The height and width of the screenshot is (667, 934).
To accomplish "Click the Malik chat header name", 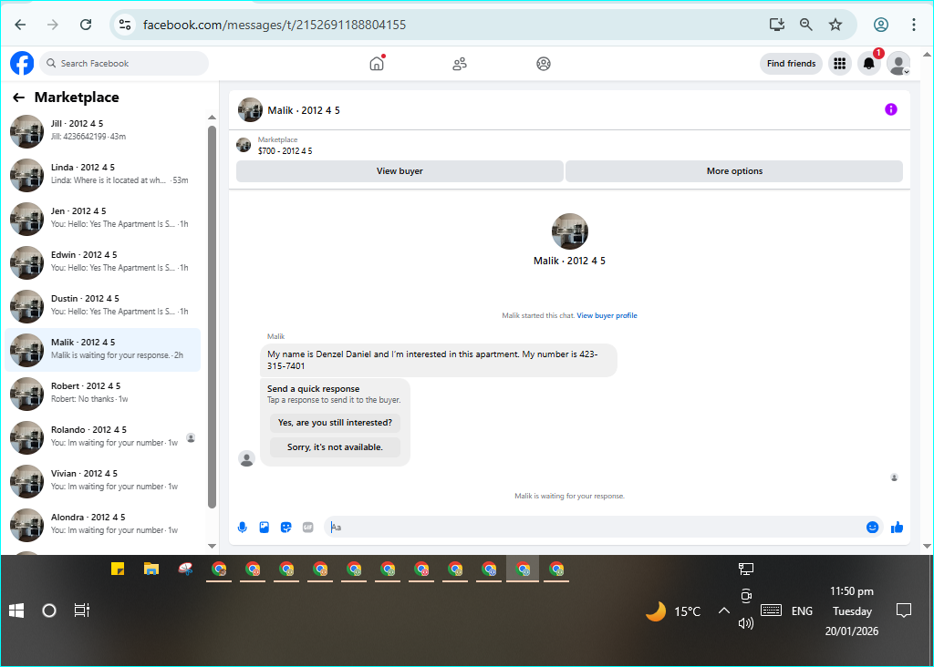I will (304, 110).
